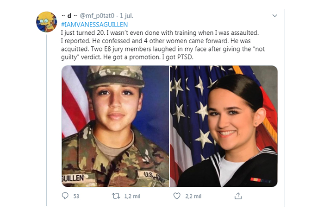Open the tweet by clicking its body text

tap(163, 45)
